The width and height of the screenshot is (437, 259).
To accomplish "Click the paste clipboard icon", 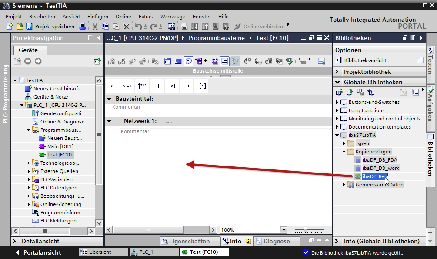I will [116, 27].
